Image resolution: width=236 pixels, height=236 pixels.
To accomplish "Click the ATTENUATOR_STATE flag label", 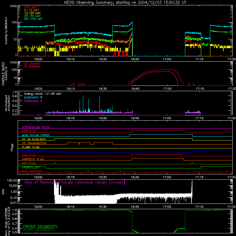I will [x=36, y=127].
